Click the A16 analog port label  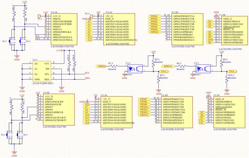pos(86,123)
